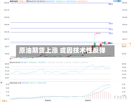Click the 【日线】 period label in chart header
The width and height of the screenshot is (131, 102).
21,1
